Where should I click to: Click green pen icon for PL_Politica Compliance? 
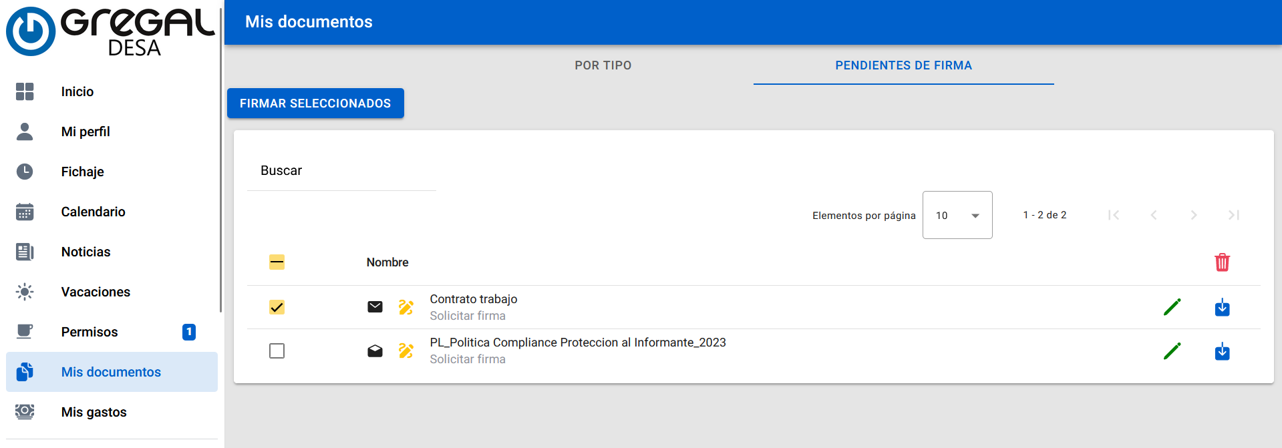point(1172,351)
